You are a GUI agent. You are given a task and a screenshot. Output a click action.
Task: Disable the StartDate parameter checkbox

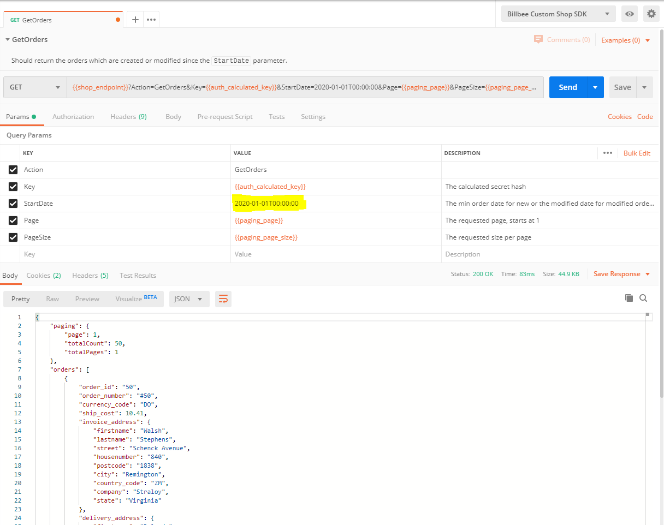(x=13, y=204)
